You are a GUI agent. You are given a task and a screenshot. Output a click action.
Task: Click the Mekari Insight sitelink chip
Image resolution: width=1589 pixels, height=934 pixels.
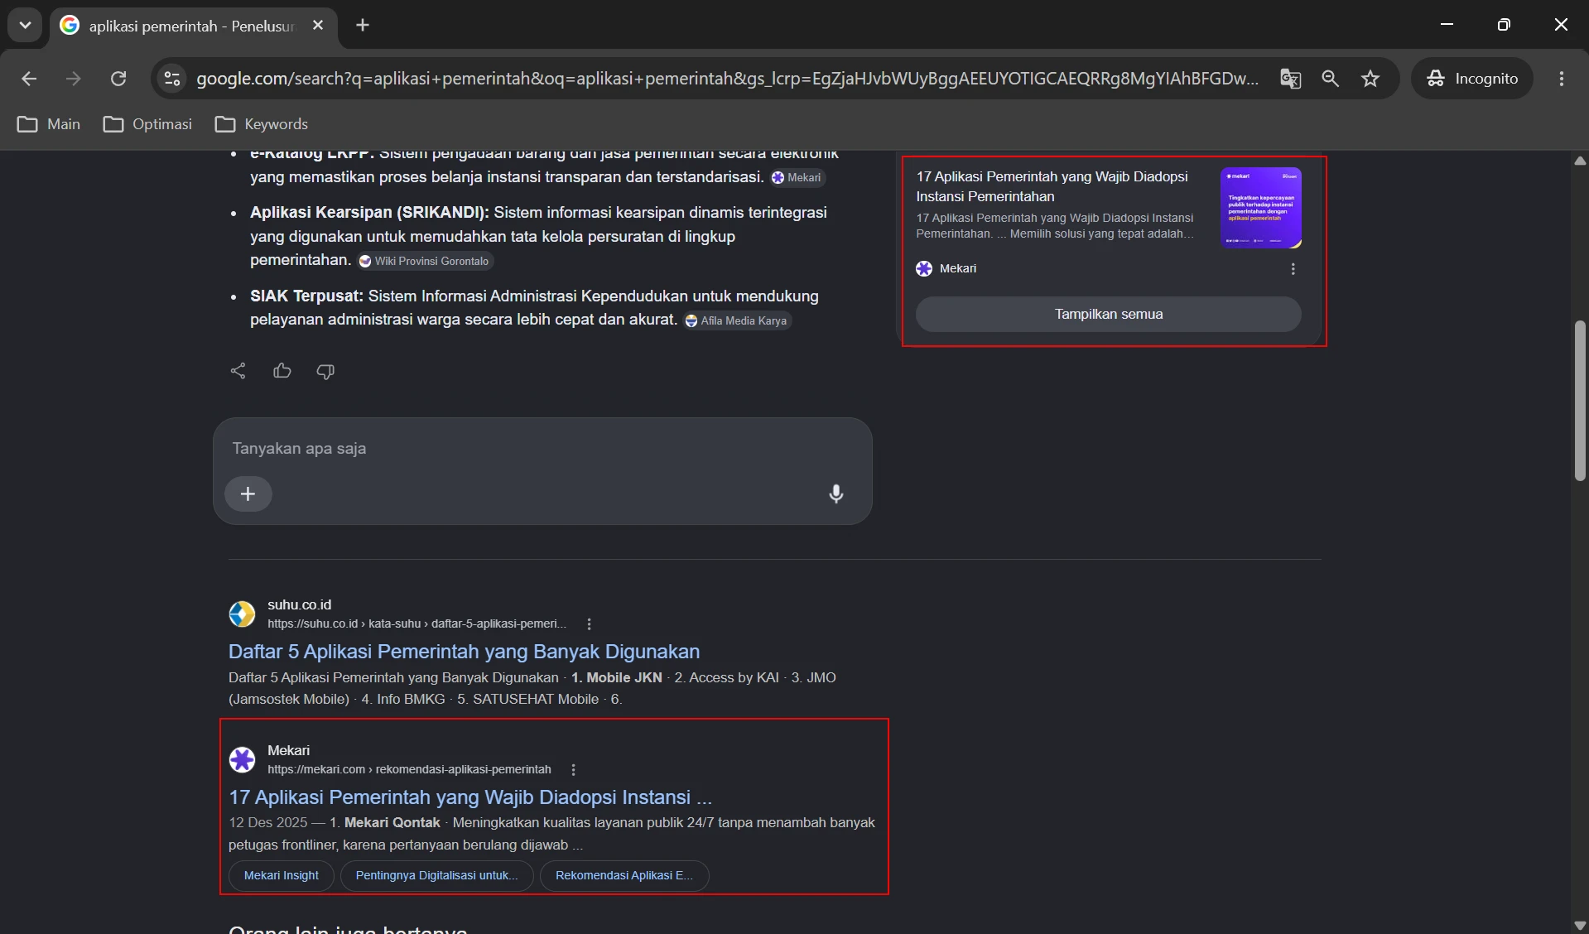[x=282, y=876]
